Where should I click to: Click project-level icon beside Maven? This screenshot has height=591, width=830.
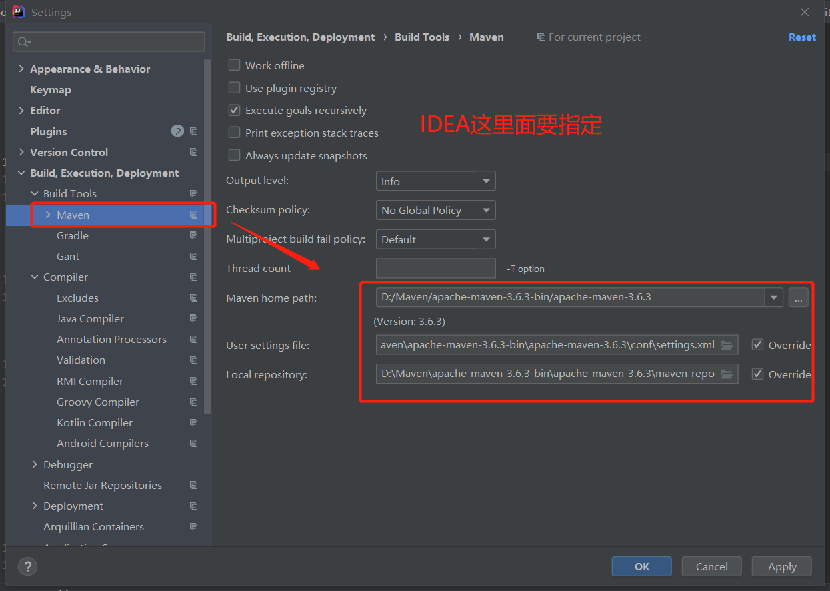click(x=194, y=215)
